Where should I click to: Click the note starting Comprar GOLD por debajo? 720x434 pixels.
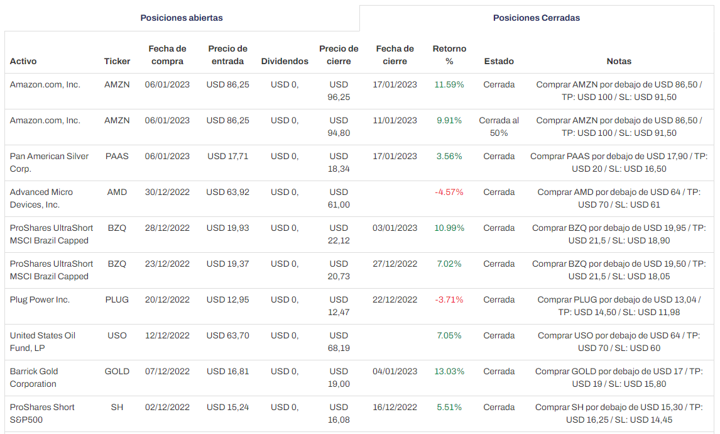[619, 378]
